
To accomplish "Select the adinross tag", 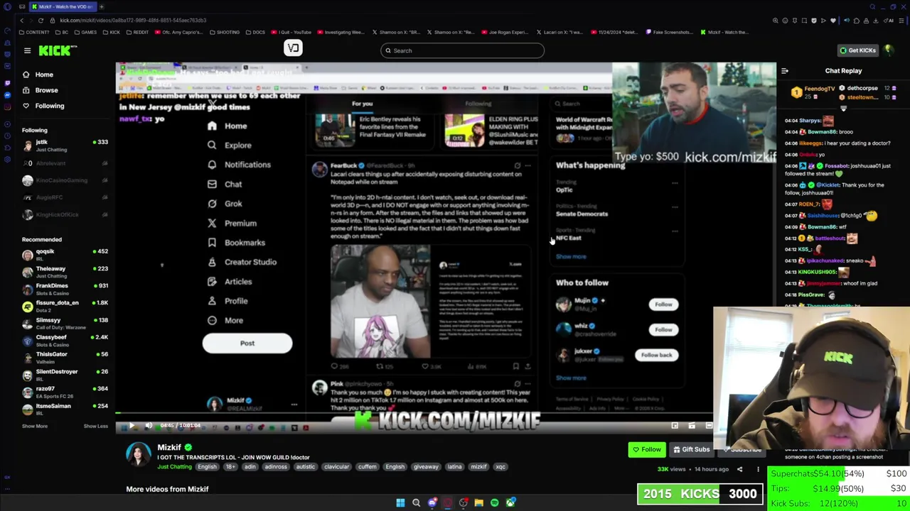I will 276,467.
